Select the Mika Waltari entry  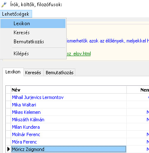69,105
